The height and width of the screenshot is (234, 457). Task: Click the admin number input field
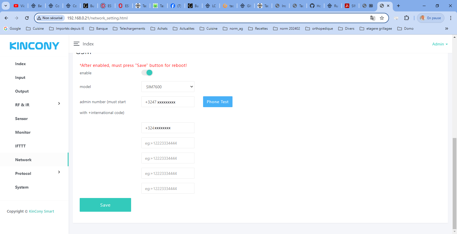pyautogui.click(x=168, y=102)
